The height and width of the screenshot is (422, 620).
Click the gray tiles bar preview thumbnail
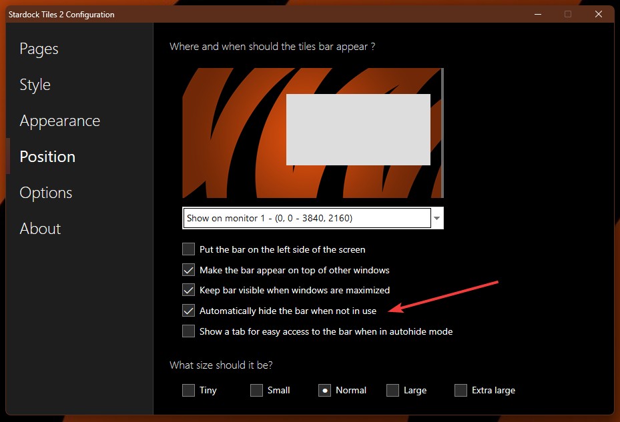pyautogui.click(x=358, y=129)
